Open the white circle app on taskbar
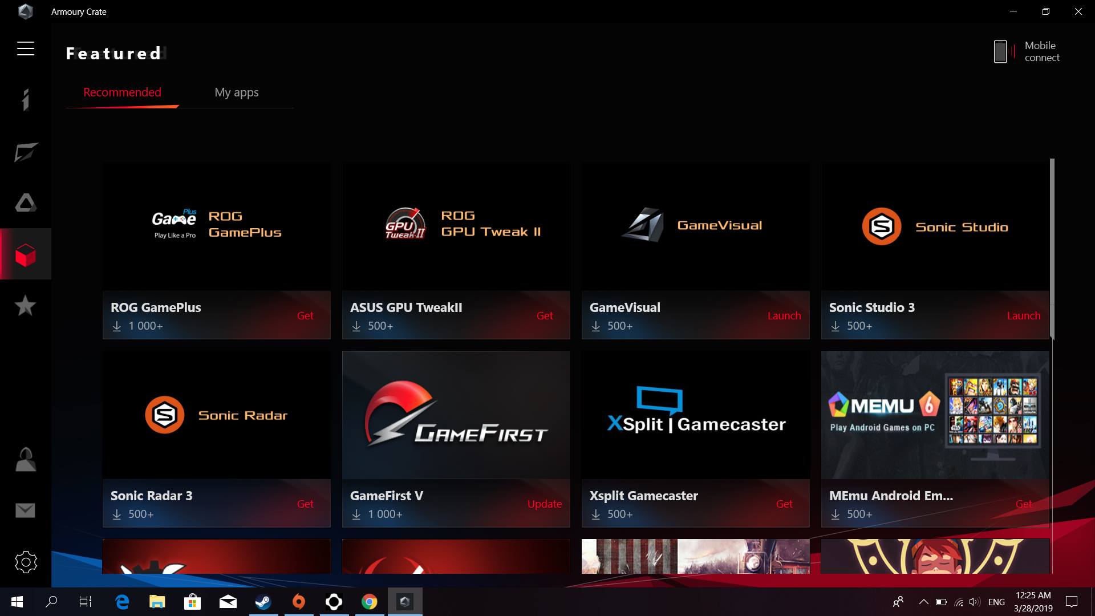The image size is (1095, 616). pos(334,602)
